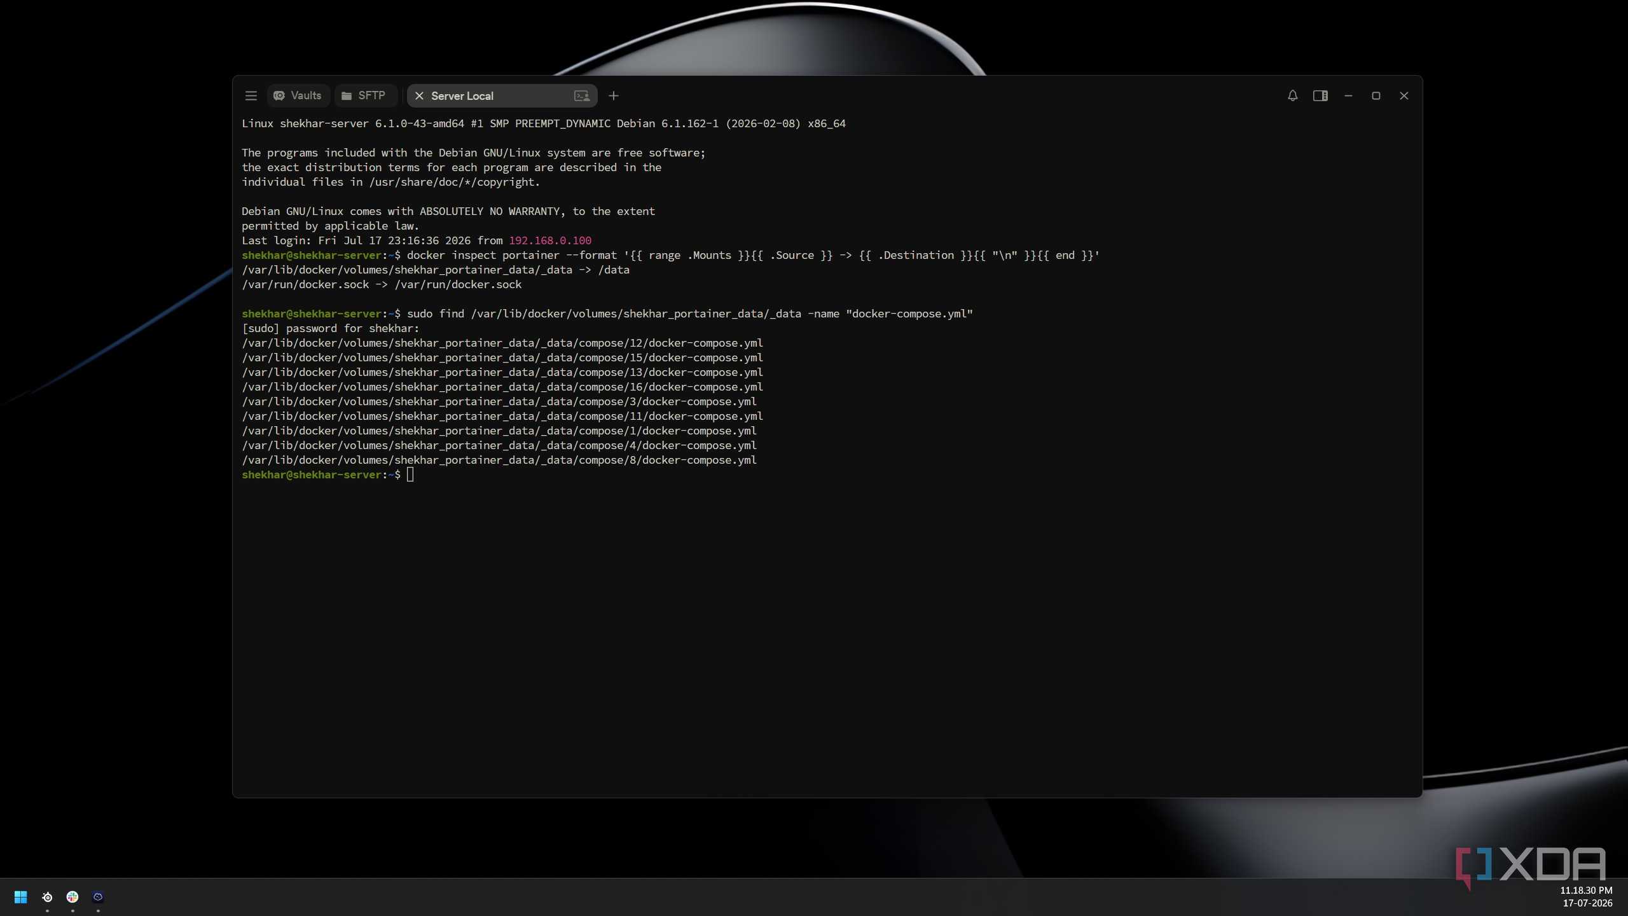Viewport: 1628px width, 916px height.
Task: Select the Server Local tab
Action: click(x=501, y=95)
